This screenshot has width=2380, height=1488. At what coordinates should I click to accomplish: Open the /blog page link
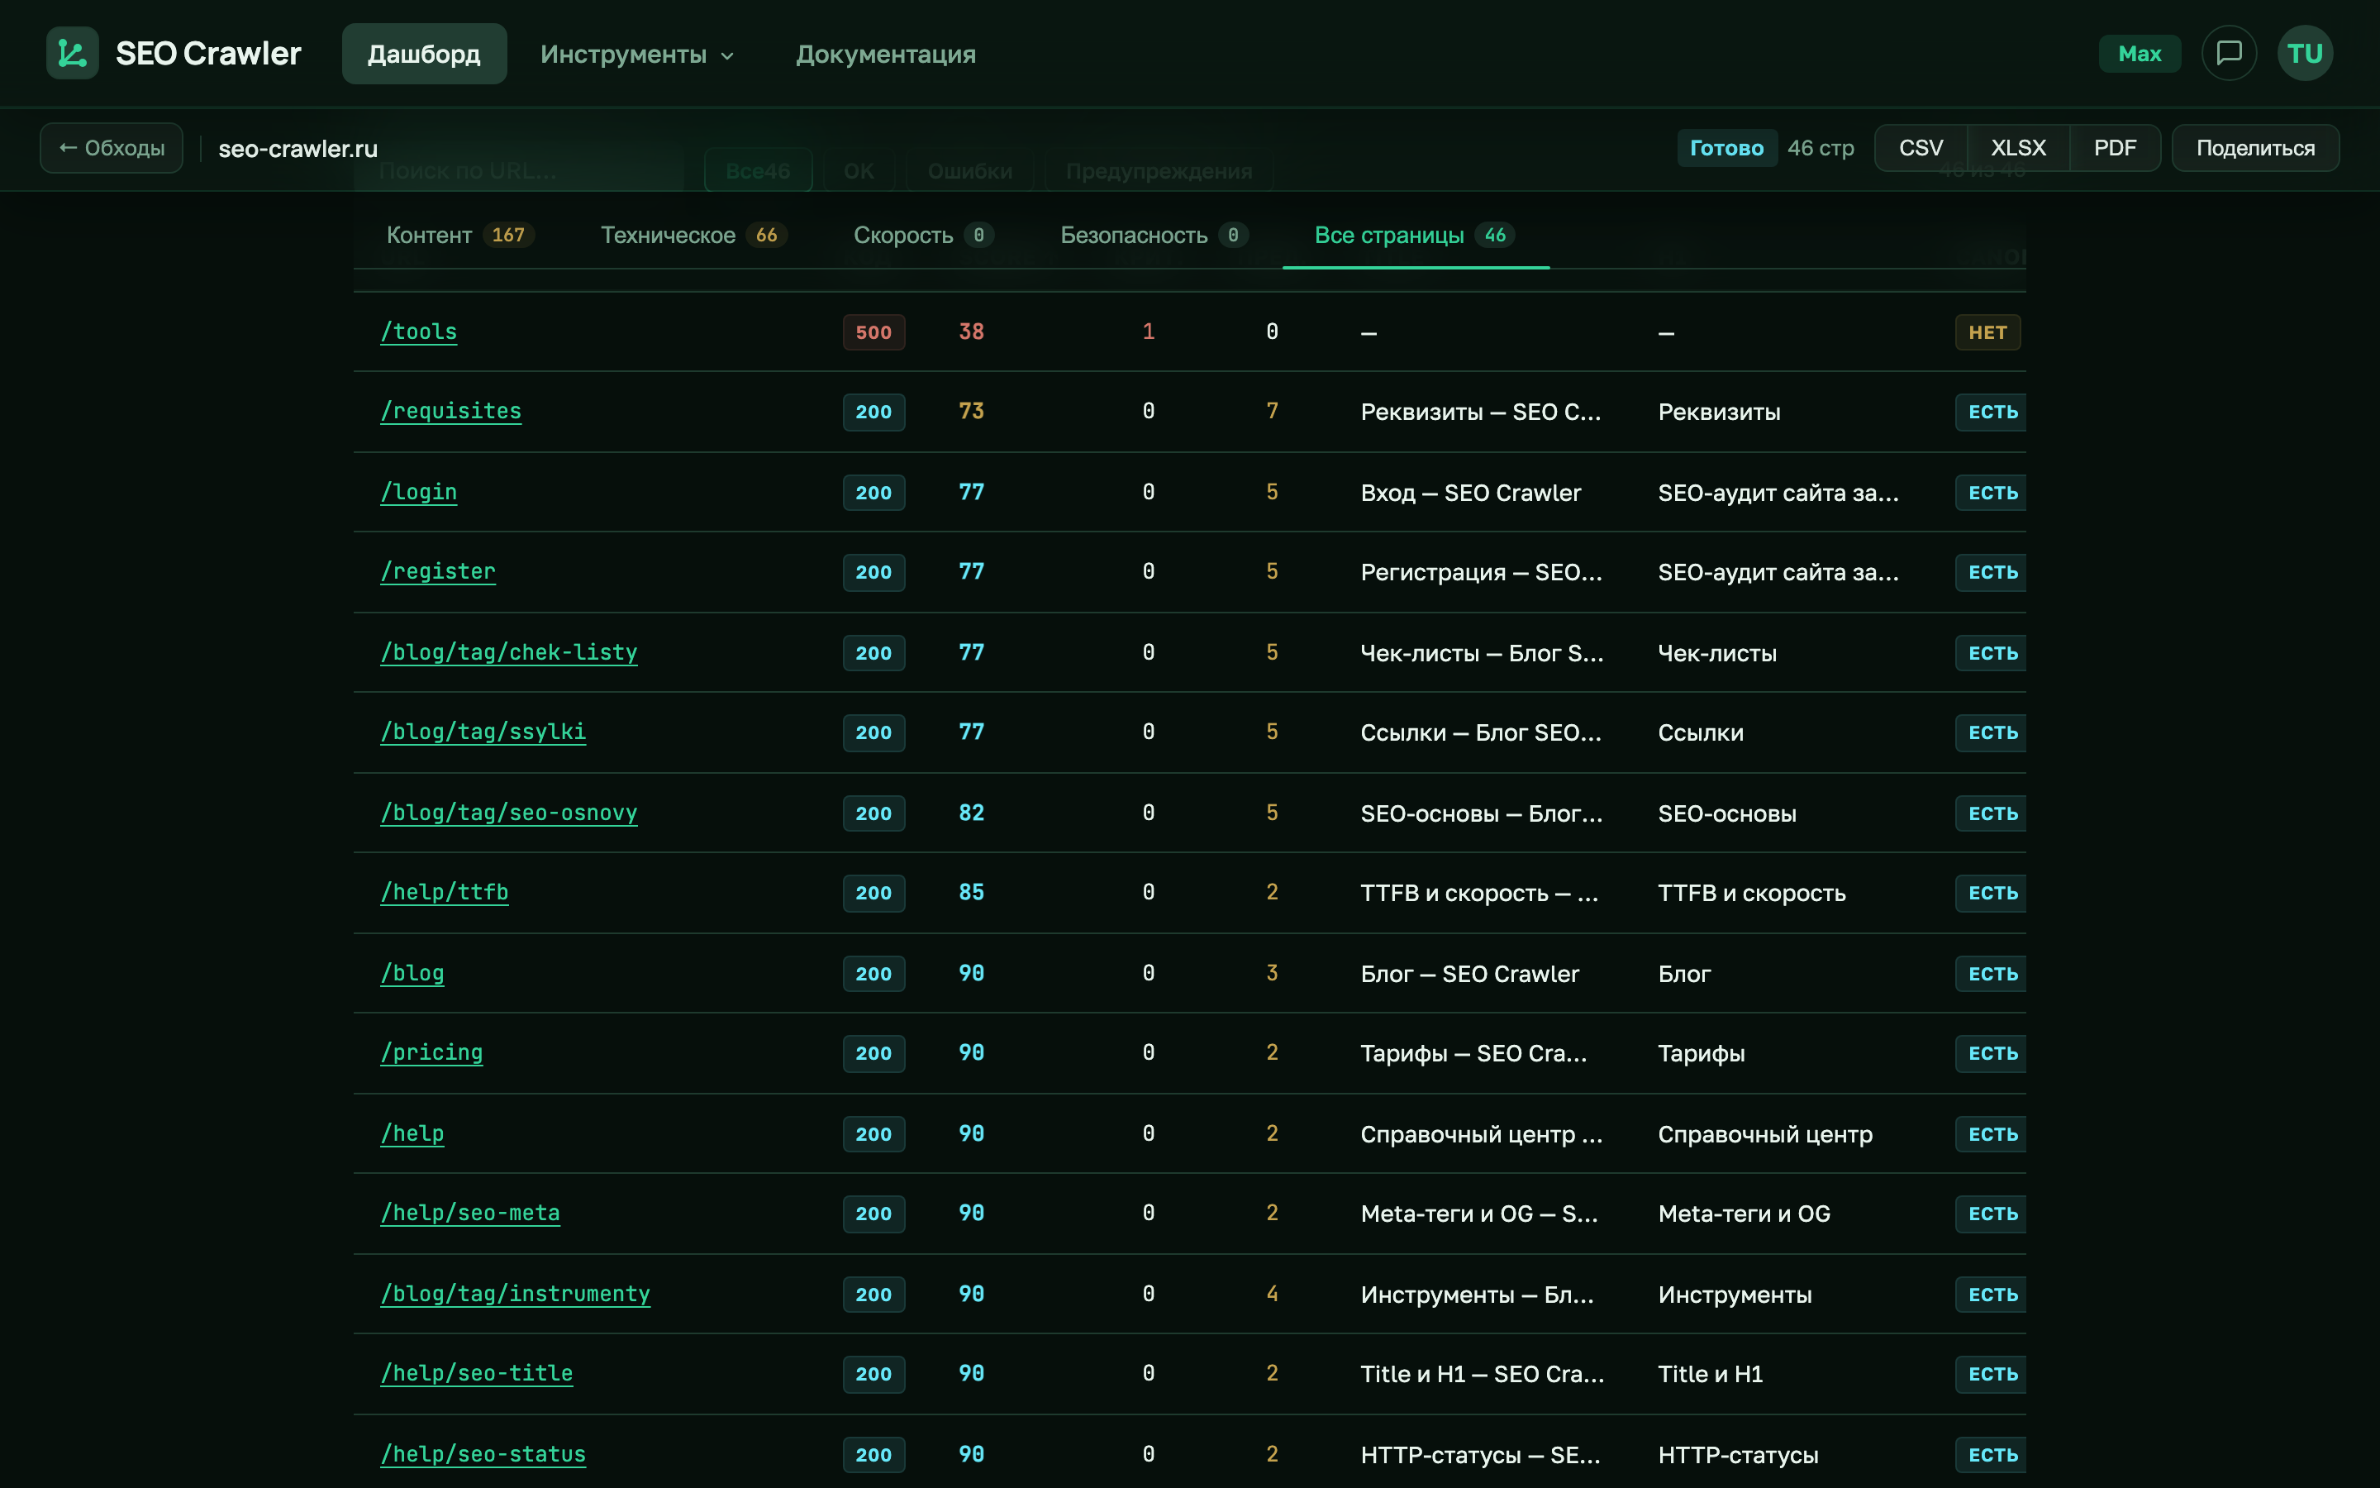point(413,973)
